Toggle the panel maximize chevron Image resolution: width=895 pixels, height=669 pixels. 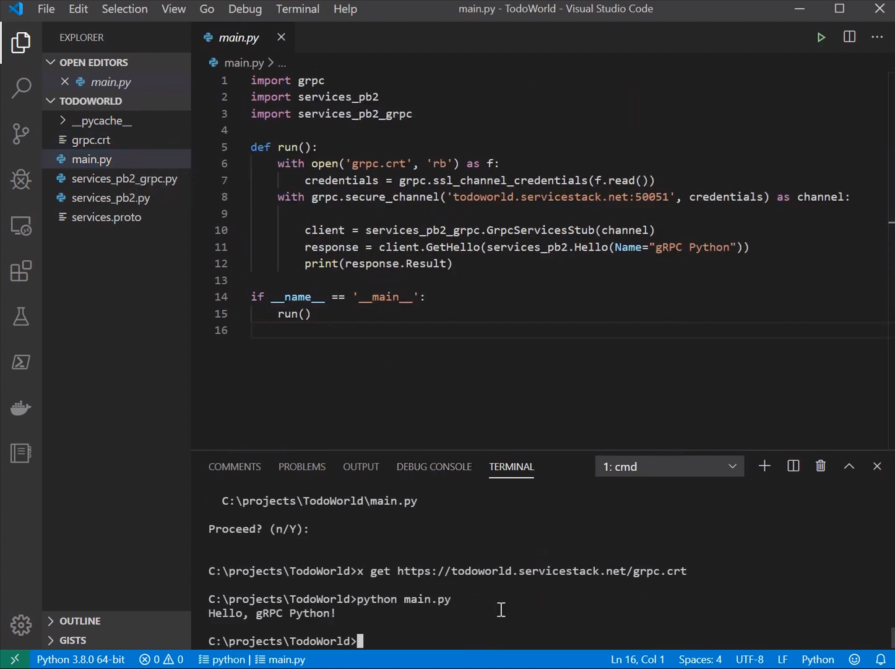pos(849,466)
